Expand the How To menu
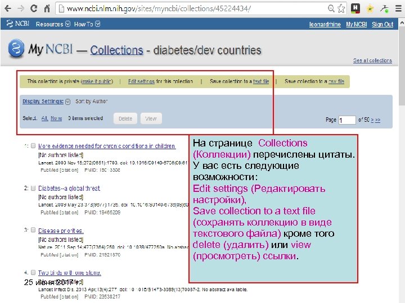This screenshot has width=405, height=303. point(87,24)
